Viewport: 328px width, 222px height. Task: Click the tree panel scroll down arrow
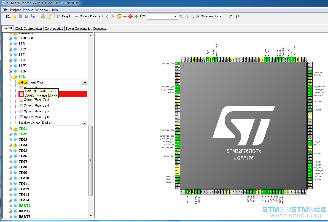pos(91,216)
